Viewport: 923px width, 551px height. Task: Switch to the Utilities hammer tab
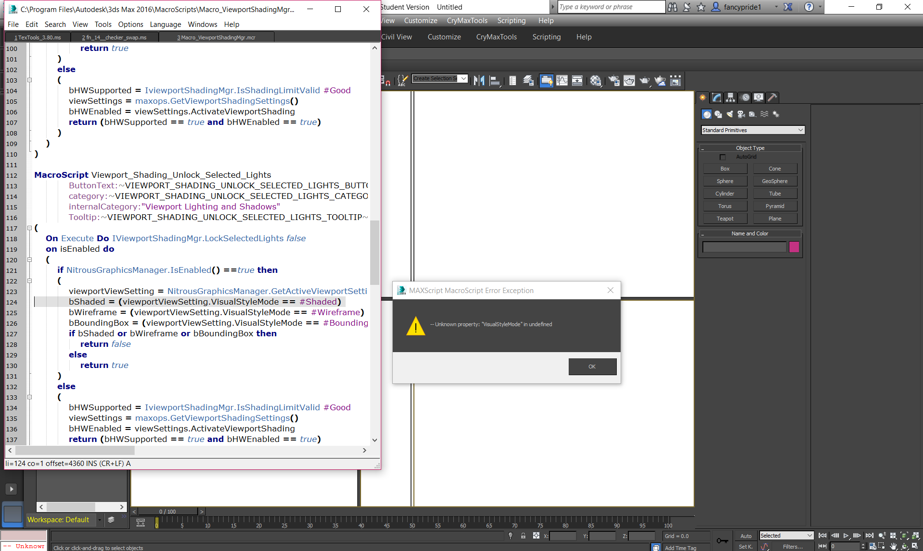(x=773, y=98)
